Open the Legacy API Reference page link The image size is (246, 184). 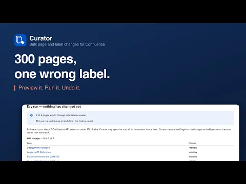click(x=39, y=152)
